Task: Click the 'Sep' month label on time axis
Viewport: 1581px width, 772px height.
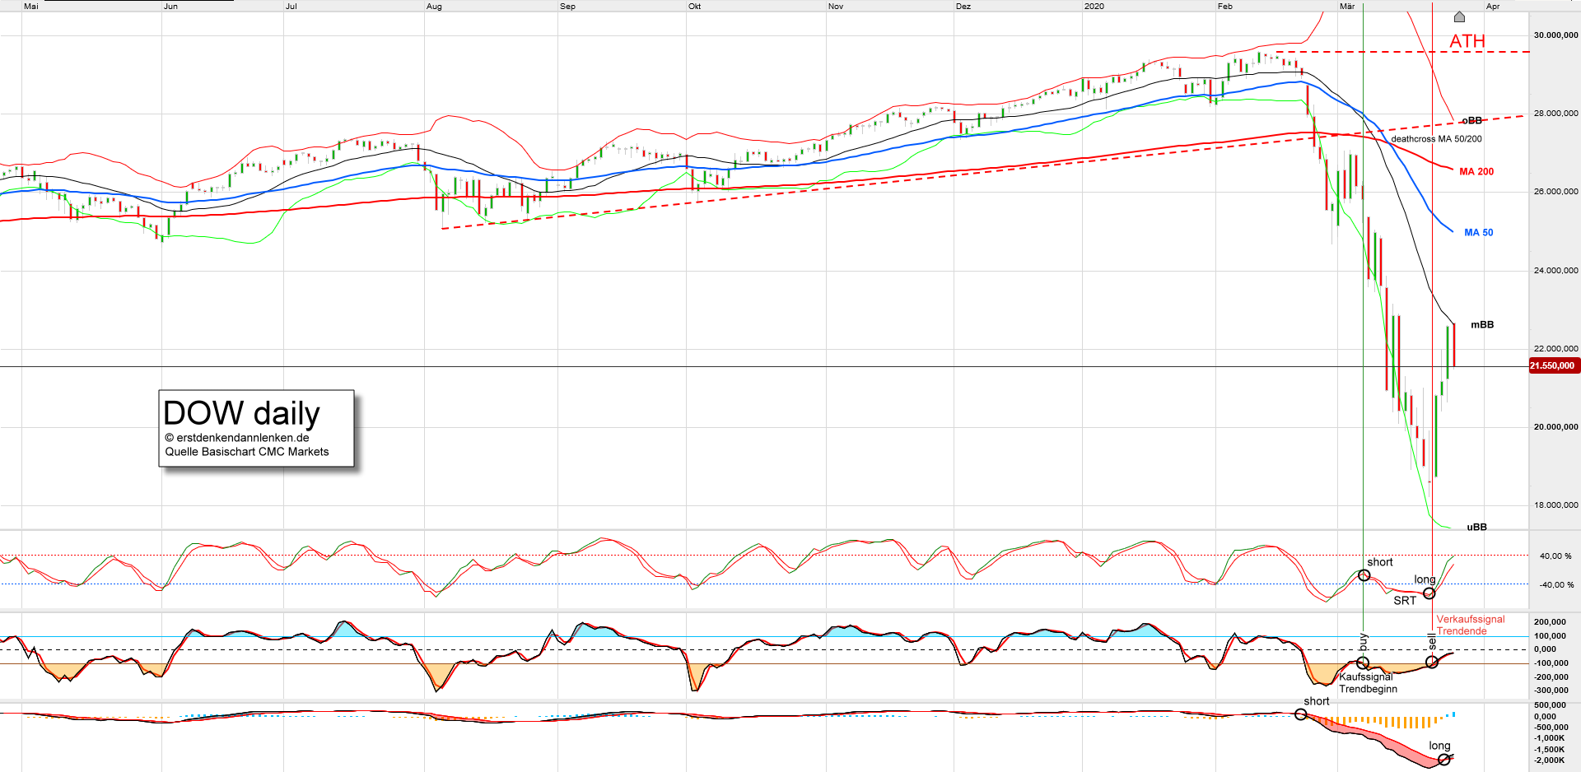Action: tap(567, 7)
